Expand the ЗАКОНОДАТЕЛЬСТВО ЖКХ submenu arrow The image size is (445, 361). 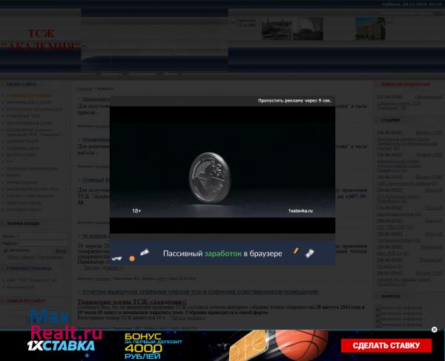click(66, 189)
